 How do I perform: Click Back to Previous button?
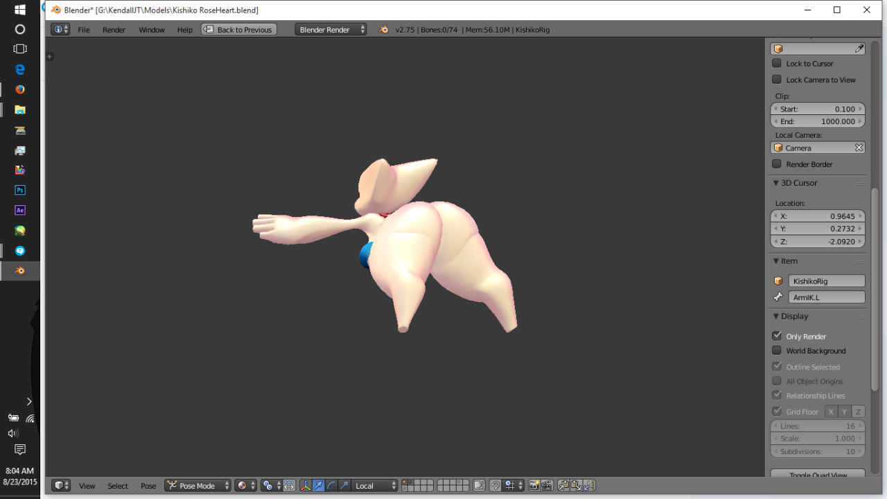point(239,30)
